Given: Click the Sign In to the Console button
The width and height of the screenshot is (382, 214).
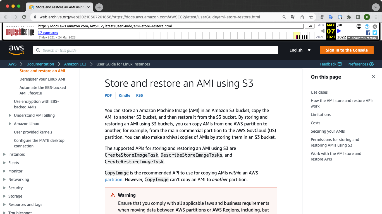Looking at the screenshot, I should point(347,50).
